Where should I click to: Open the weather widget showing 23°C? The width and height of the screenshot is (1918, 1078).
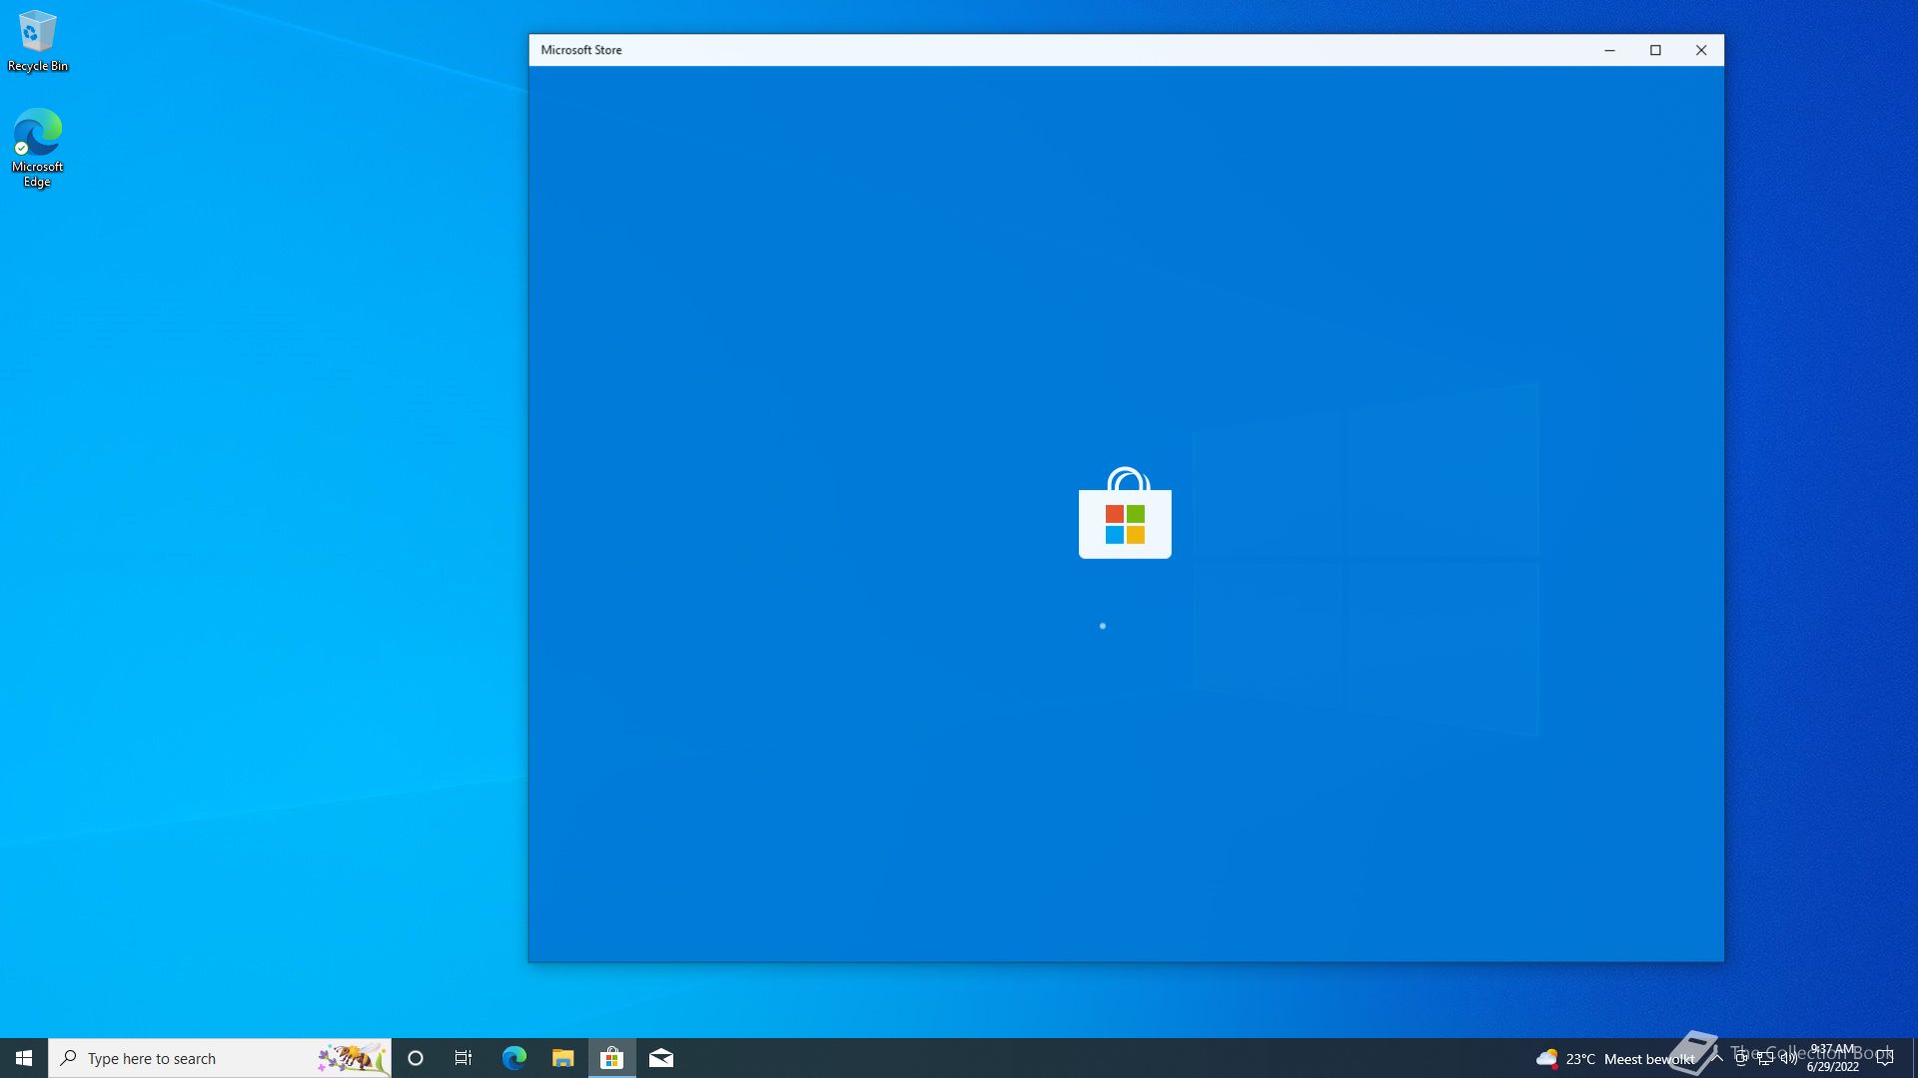coord(1615,1059)
